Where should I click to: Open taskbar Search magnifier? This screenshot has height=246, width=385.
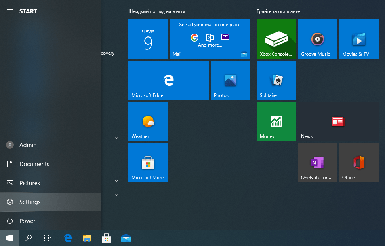[29, 238]
